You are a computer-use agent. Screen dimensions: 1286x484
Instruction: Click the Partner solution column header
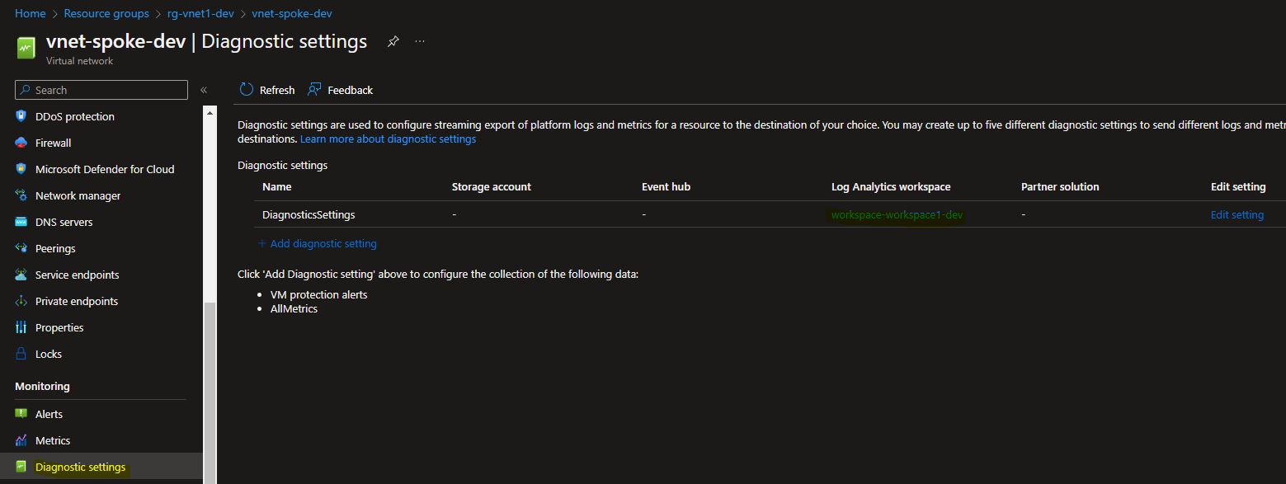tap(1060, 186)
